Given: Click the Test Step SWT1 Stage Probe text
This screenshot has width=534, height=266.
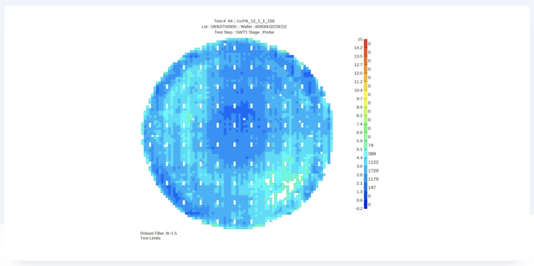Looking at the screenshot, I should [244, 32].
